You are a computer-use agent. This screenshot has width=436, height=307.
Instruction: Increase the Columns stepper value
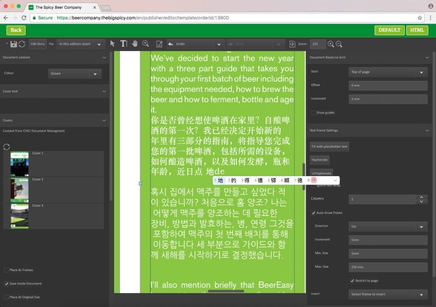pos(422,196)
